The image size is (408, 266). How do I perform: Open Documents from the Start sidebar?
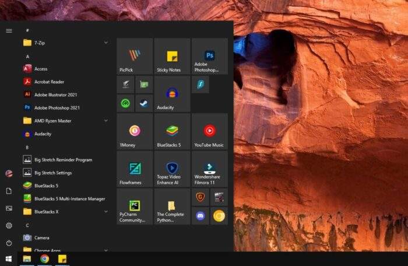pos(9,191)
